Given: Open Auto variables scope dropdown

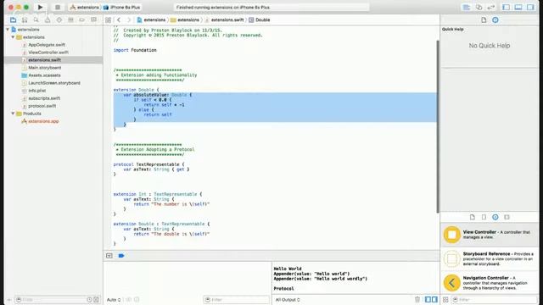Looking at the screenshot, I should 114,300.
